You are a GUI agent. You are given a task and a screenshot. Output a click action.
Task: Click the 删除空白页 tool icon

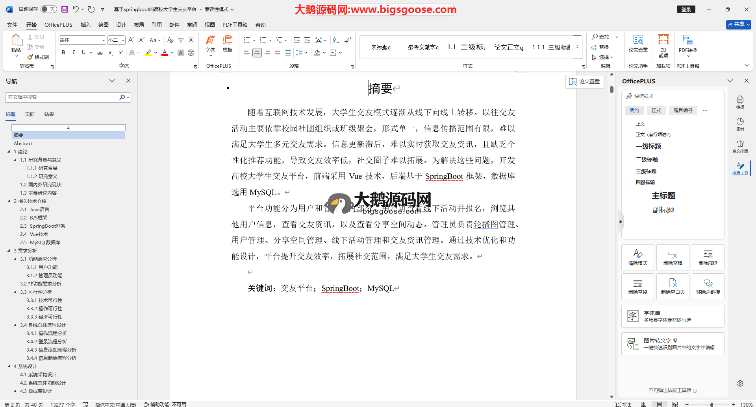click(673, 286)
